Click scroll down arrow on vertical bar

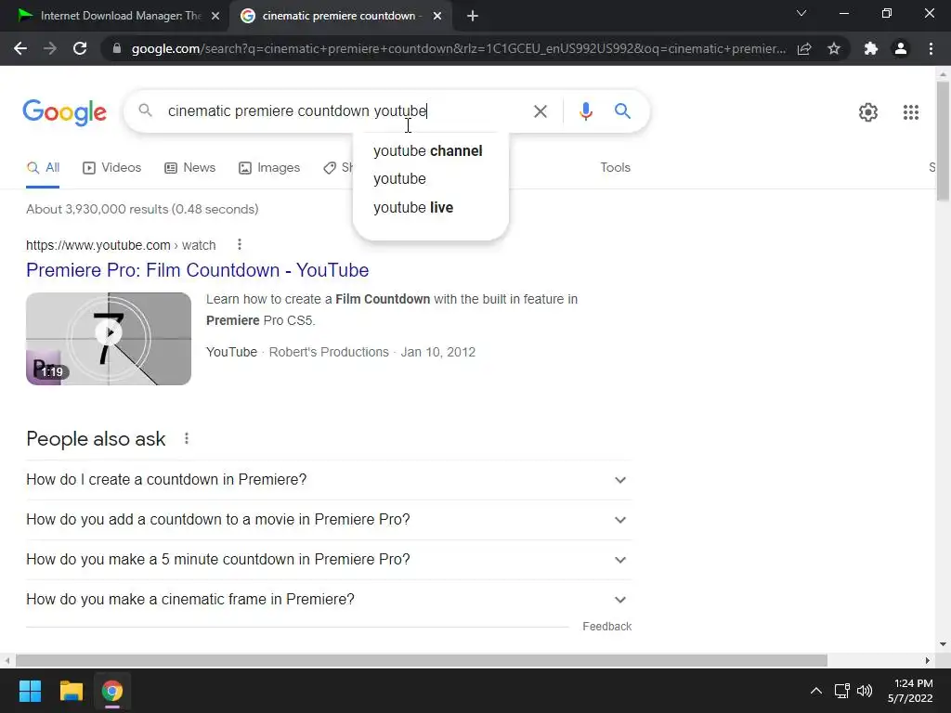943,644
